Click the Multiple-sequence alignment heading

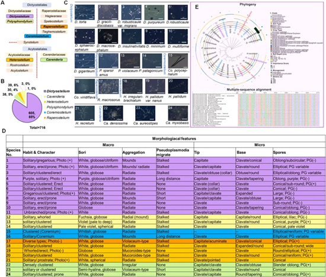[249, 89]
